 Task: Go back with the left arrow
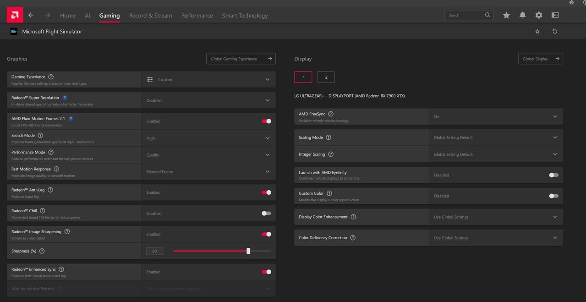(31, 15)
